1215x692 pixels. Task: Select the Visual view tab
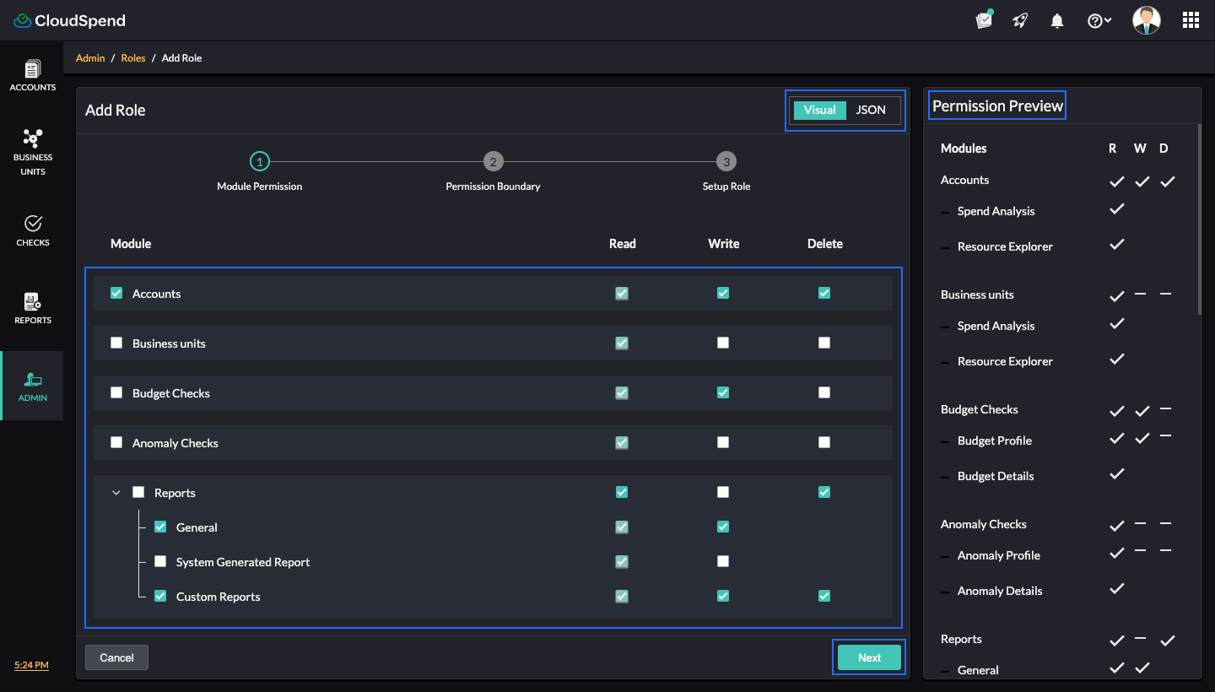click(x=819, y=110)
